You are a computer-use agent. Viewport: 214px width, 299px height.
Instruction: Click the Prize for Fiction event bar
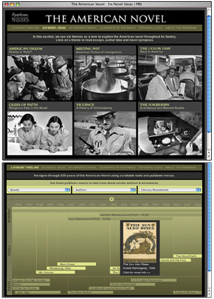tap(26, 288)
